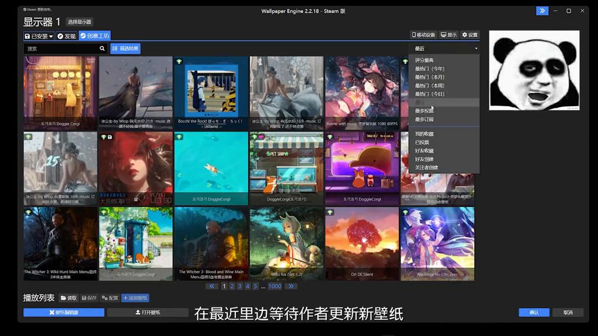Jump to results page 1000
Viewport: 598px width, 336px height.
point(274,286)
